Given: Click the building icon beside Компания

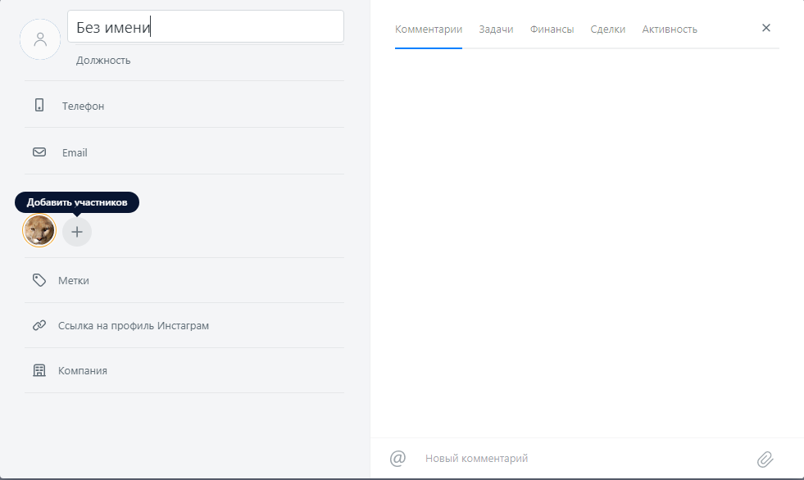Looking at the screenshot, I should click(39, 370).
